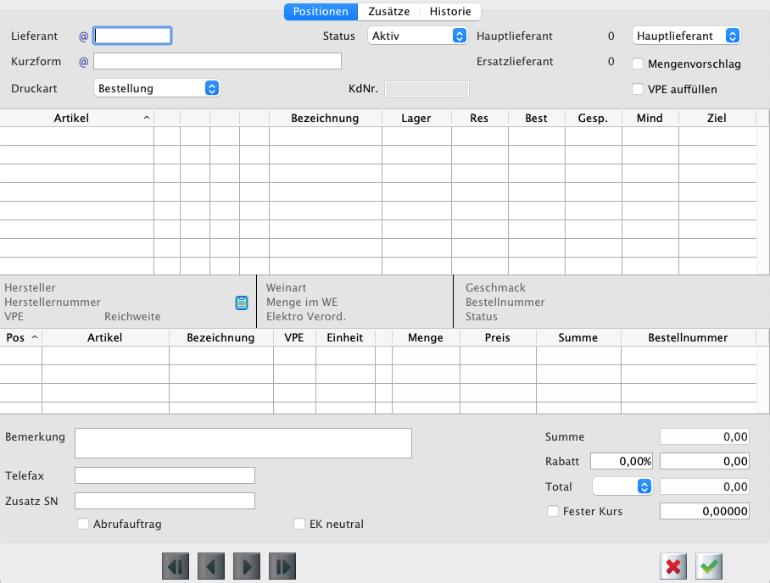
Task: Enable the Mengenvorschlag checkbox
Action: [639, 63]
